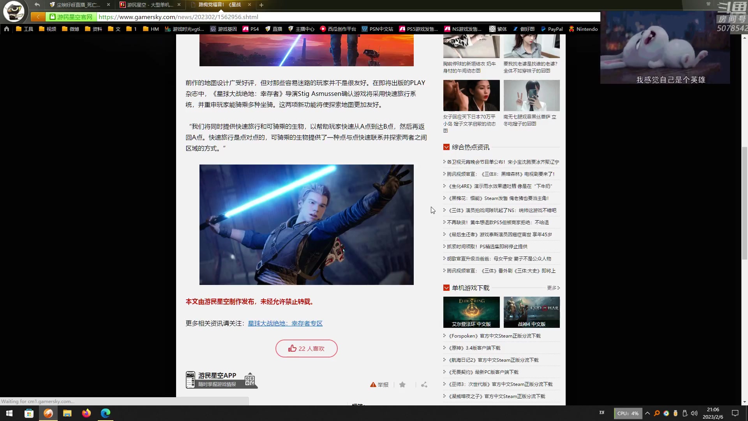Open 女子回应买下日本70万平小岛 thumbnail
The width and height of the screenshot is (748, 421).
[471, 96]
